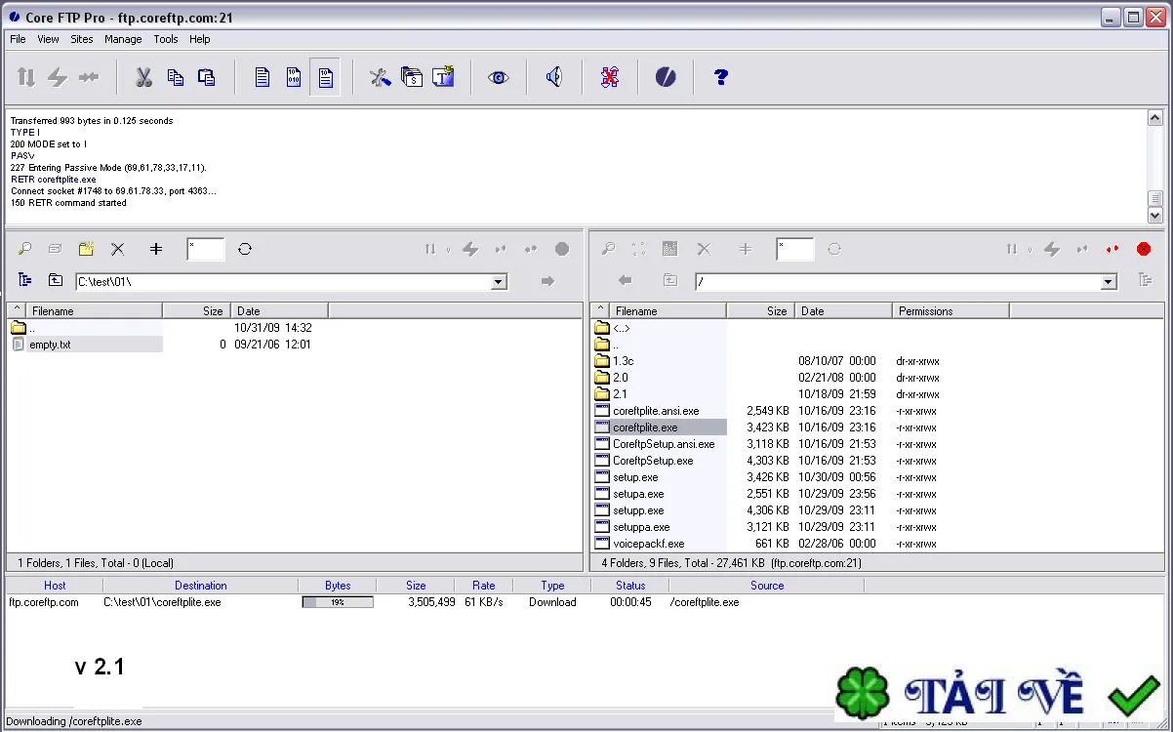Click the red X disconnect toolbar icon
The image size is (1173, 732).
coord(610,78)
